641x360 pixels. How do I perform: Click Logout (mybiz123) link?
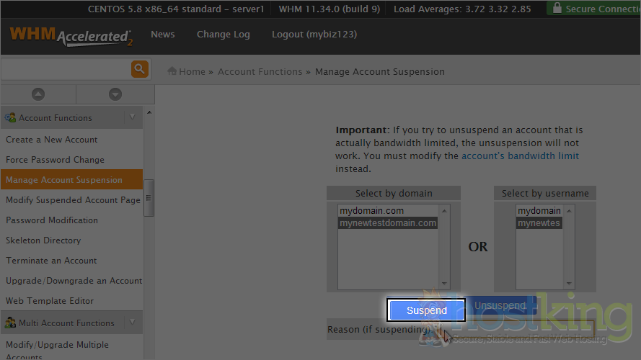point(314,35)
